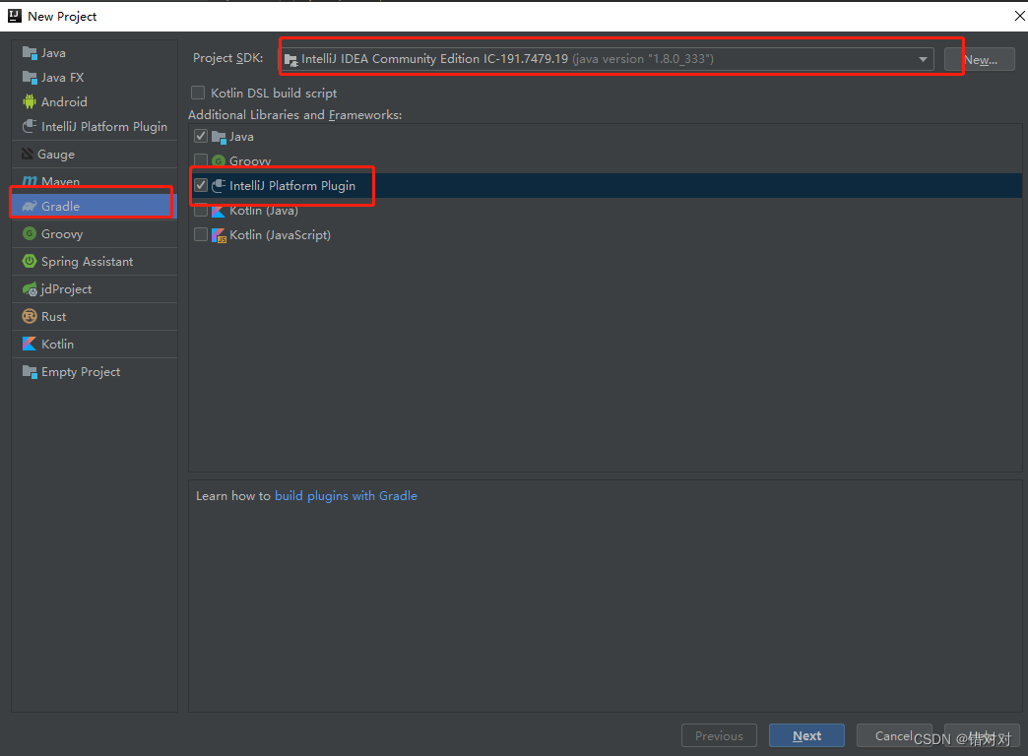
Task: Click the Kotlin (Java) logo icon
Action: [x=219, y=211]
